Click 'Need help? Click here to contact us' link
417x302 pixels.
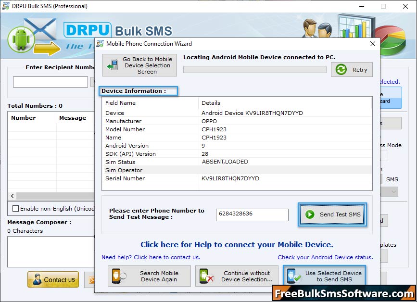point(151,257)
